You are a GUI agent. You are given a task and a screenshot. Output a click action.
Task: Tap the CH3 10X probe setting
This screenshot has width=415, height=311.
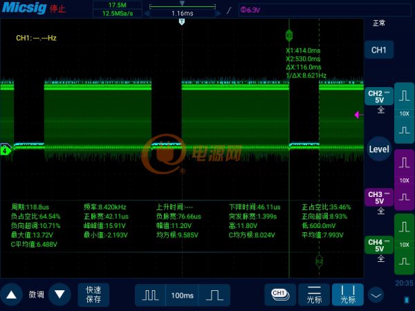[x=405, y=180]
